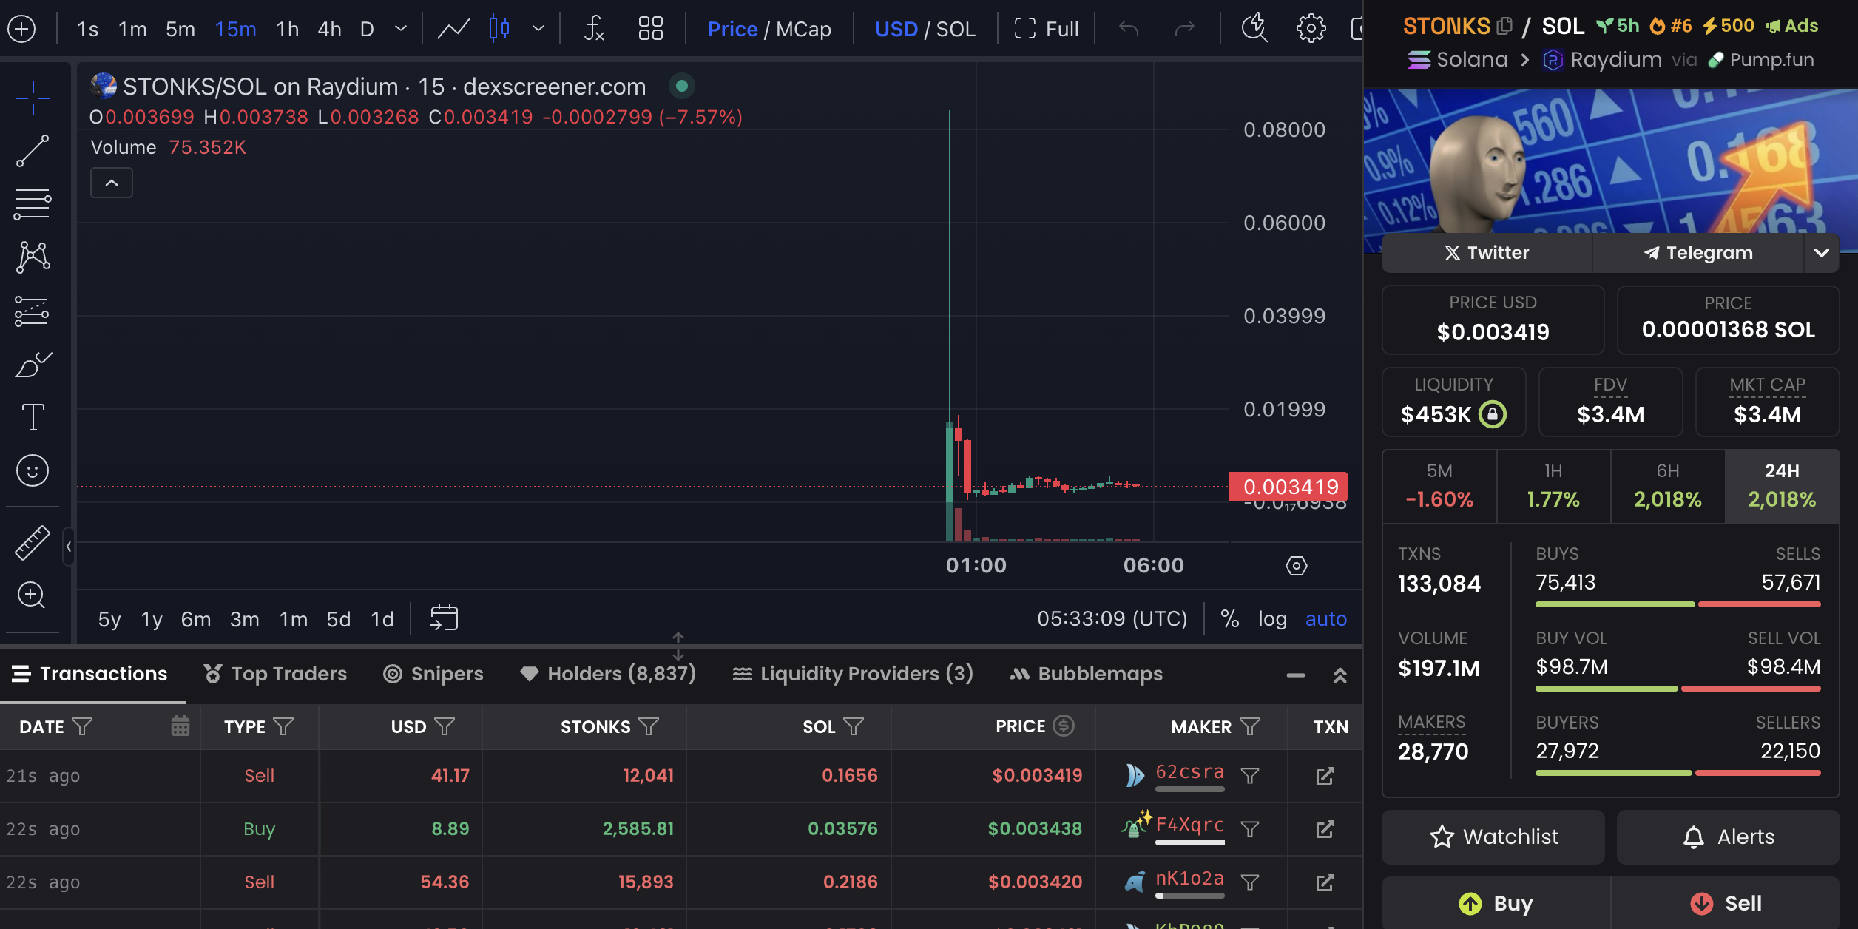The image size is (1858, 929).
Task: Open the Fibonacci retracement tool
Action: (33, 204)
